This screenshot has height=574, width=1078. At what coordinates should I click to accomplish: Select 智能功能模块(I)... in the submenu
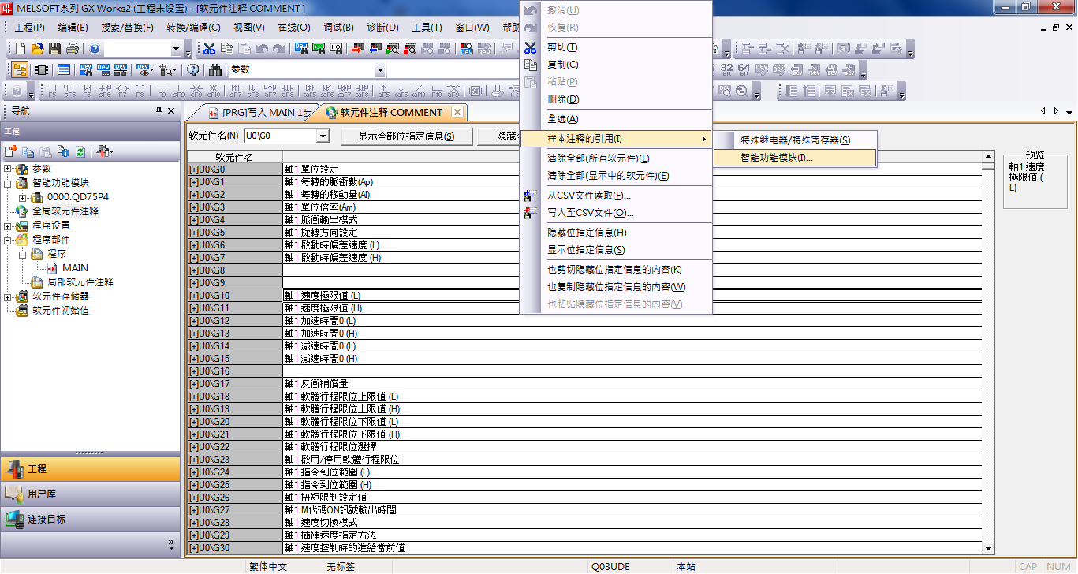(776, 158)
